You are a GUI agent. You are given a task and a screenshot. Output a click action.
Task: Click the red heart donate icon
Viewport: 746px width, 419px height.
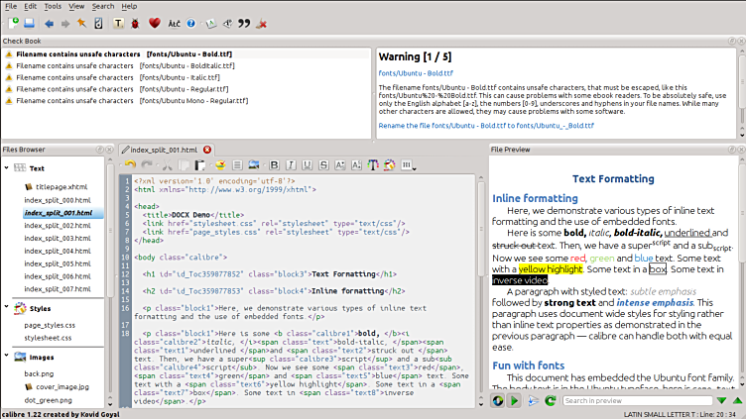coord(154,22)
